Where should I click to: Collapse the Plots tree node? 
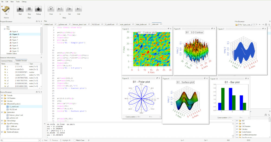pyautogui.click(x=5, y=29)
